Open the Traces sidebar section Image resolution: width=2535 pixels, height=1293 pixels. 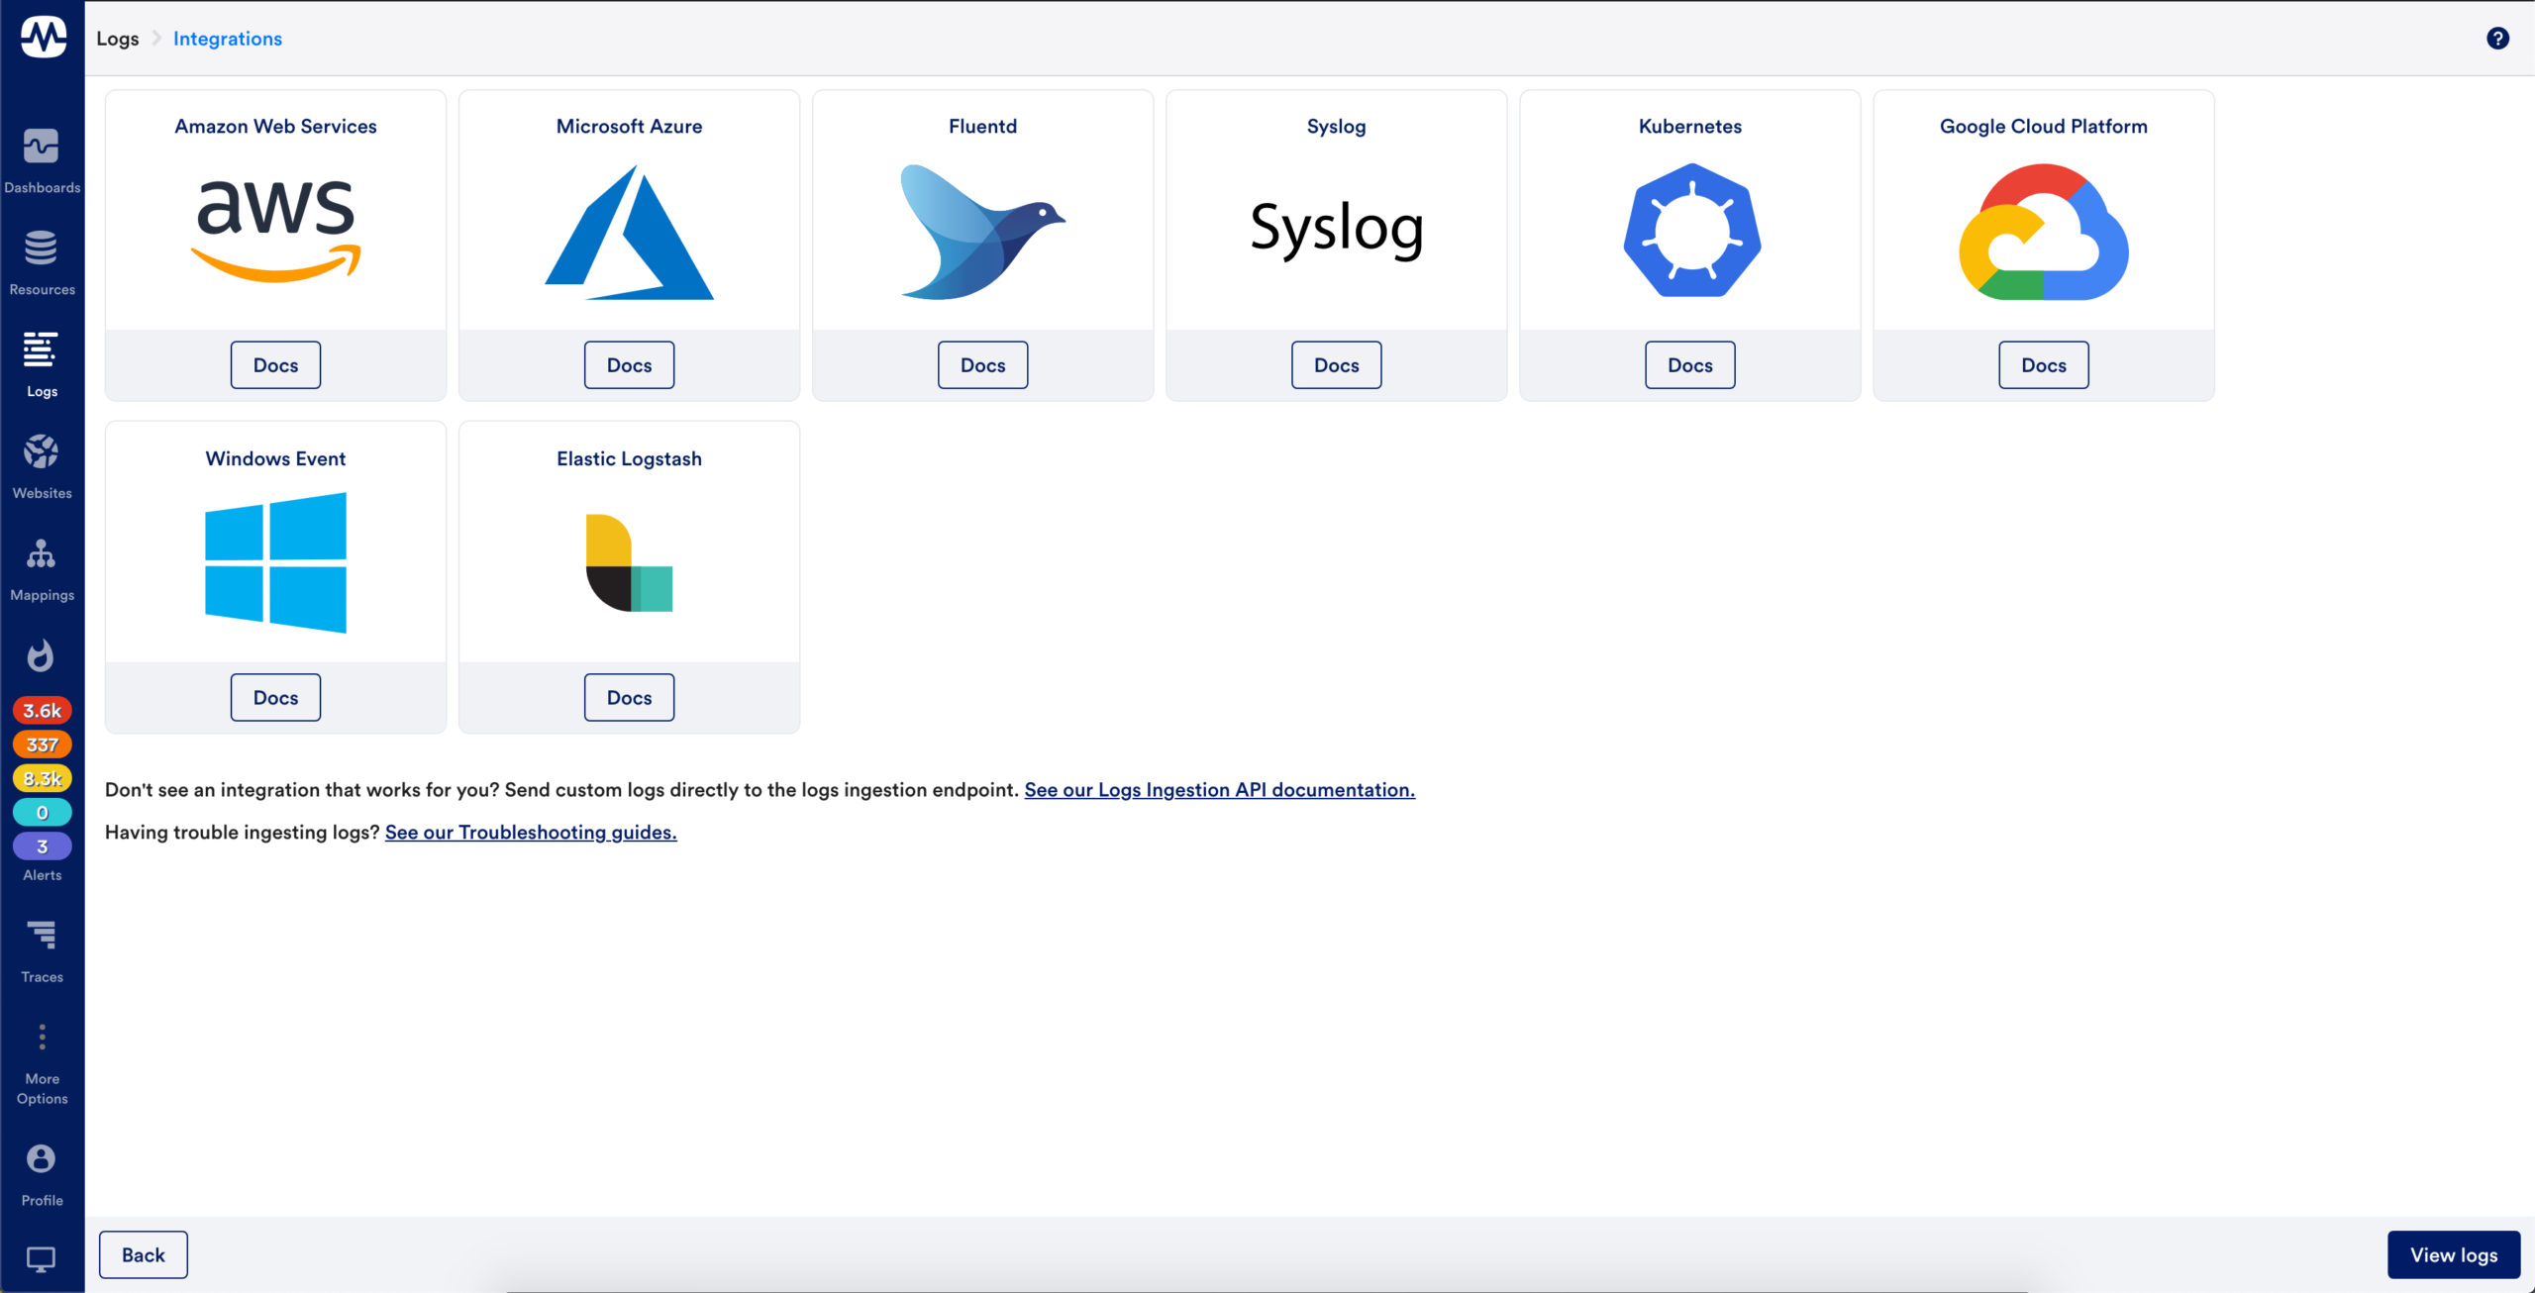42,950
